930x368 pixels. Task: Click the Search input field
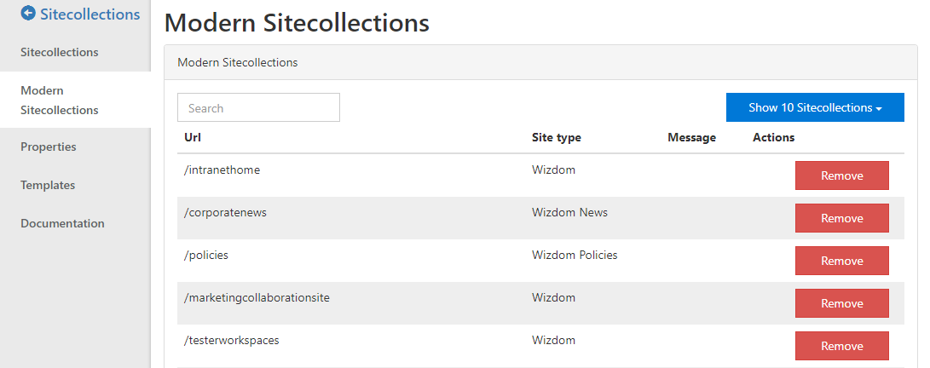[258, 107]
